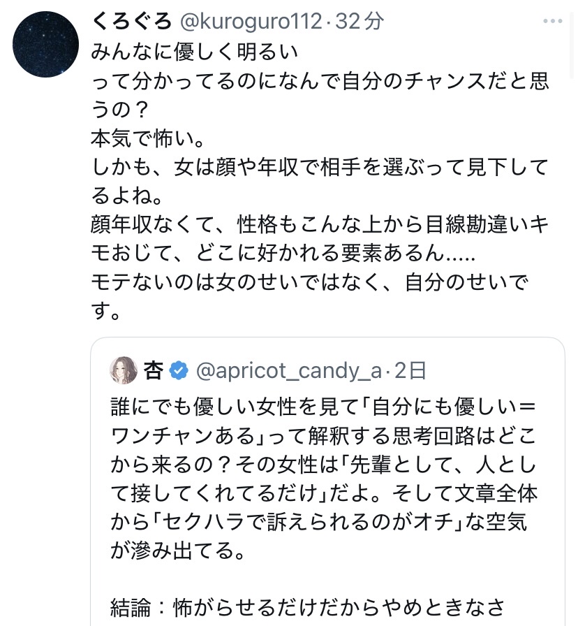Click the @kuroguro112 handle

pos(252,22)
